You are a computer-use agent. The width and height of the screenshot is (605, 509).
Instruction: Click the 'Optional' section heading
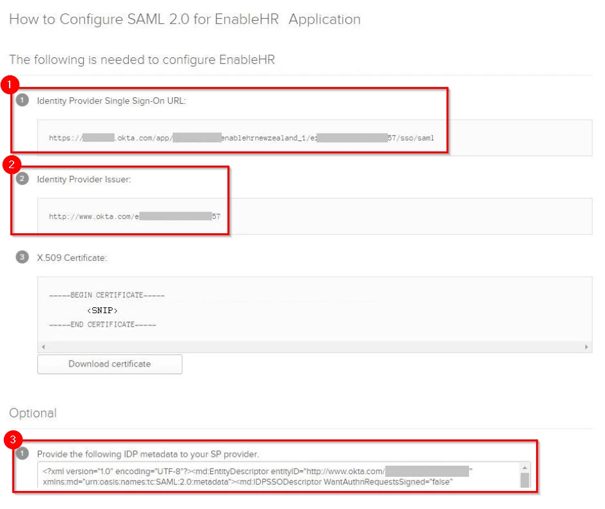click(33, 413)
